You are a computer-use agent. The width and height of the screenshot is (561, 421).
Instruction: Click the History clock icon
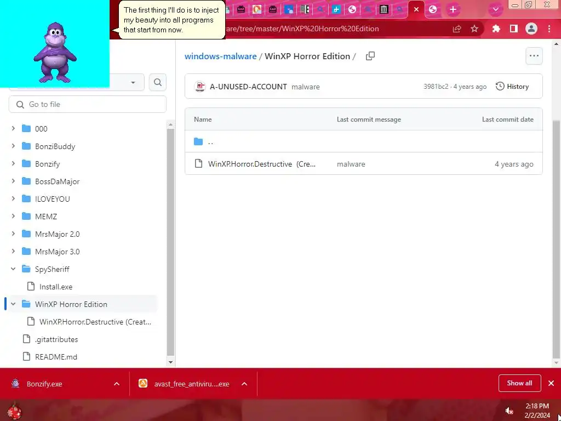coord(500,86)
